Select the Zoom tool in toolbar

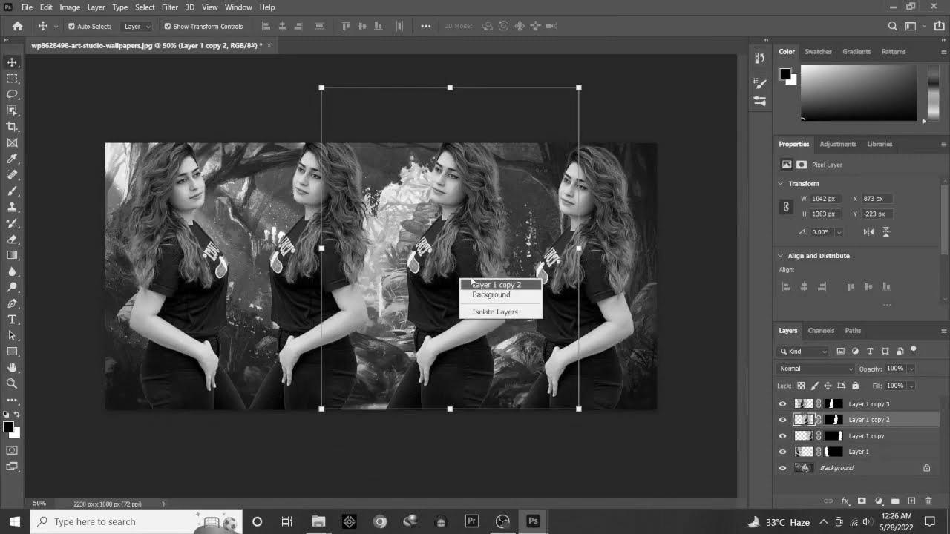coord(12,383)
